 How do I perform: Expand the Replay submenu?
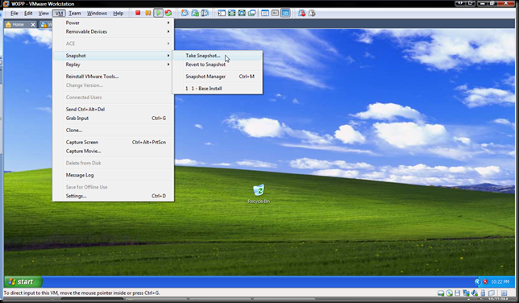(113, 64)
